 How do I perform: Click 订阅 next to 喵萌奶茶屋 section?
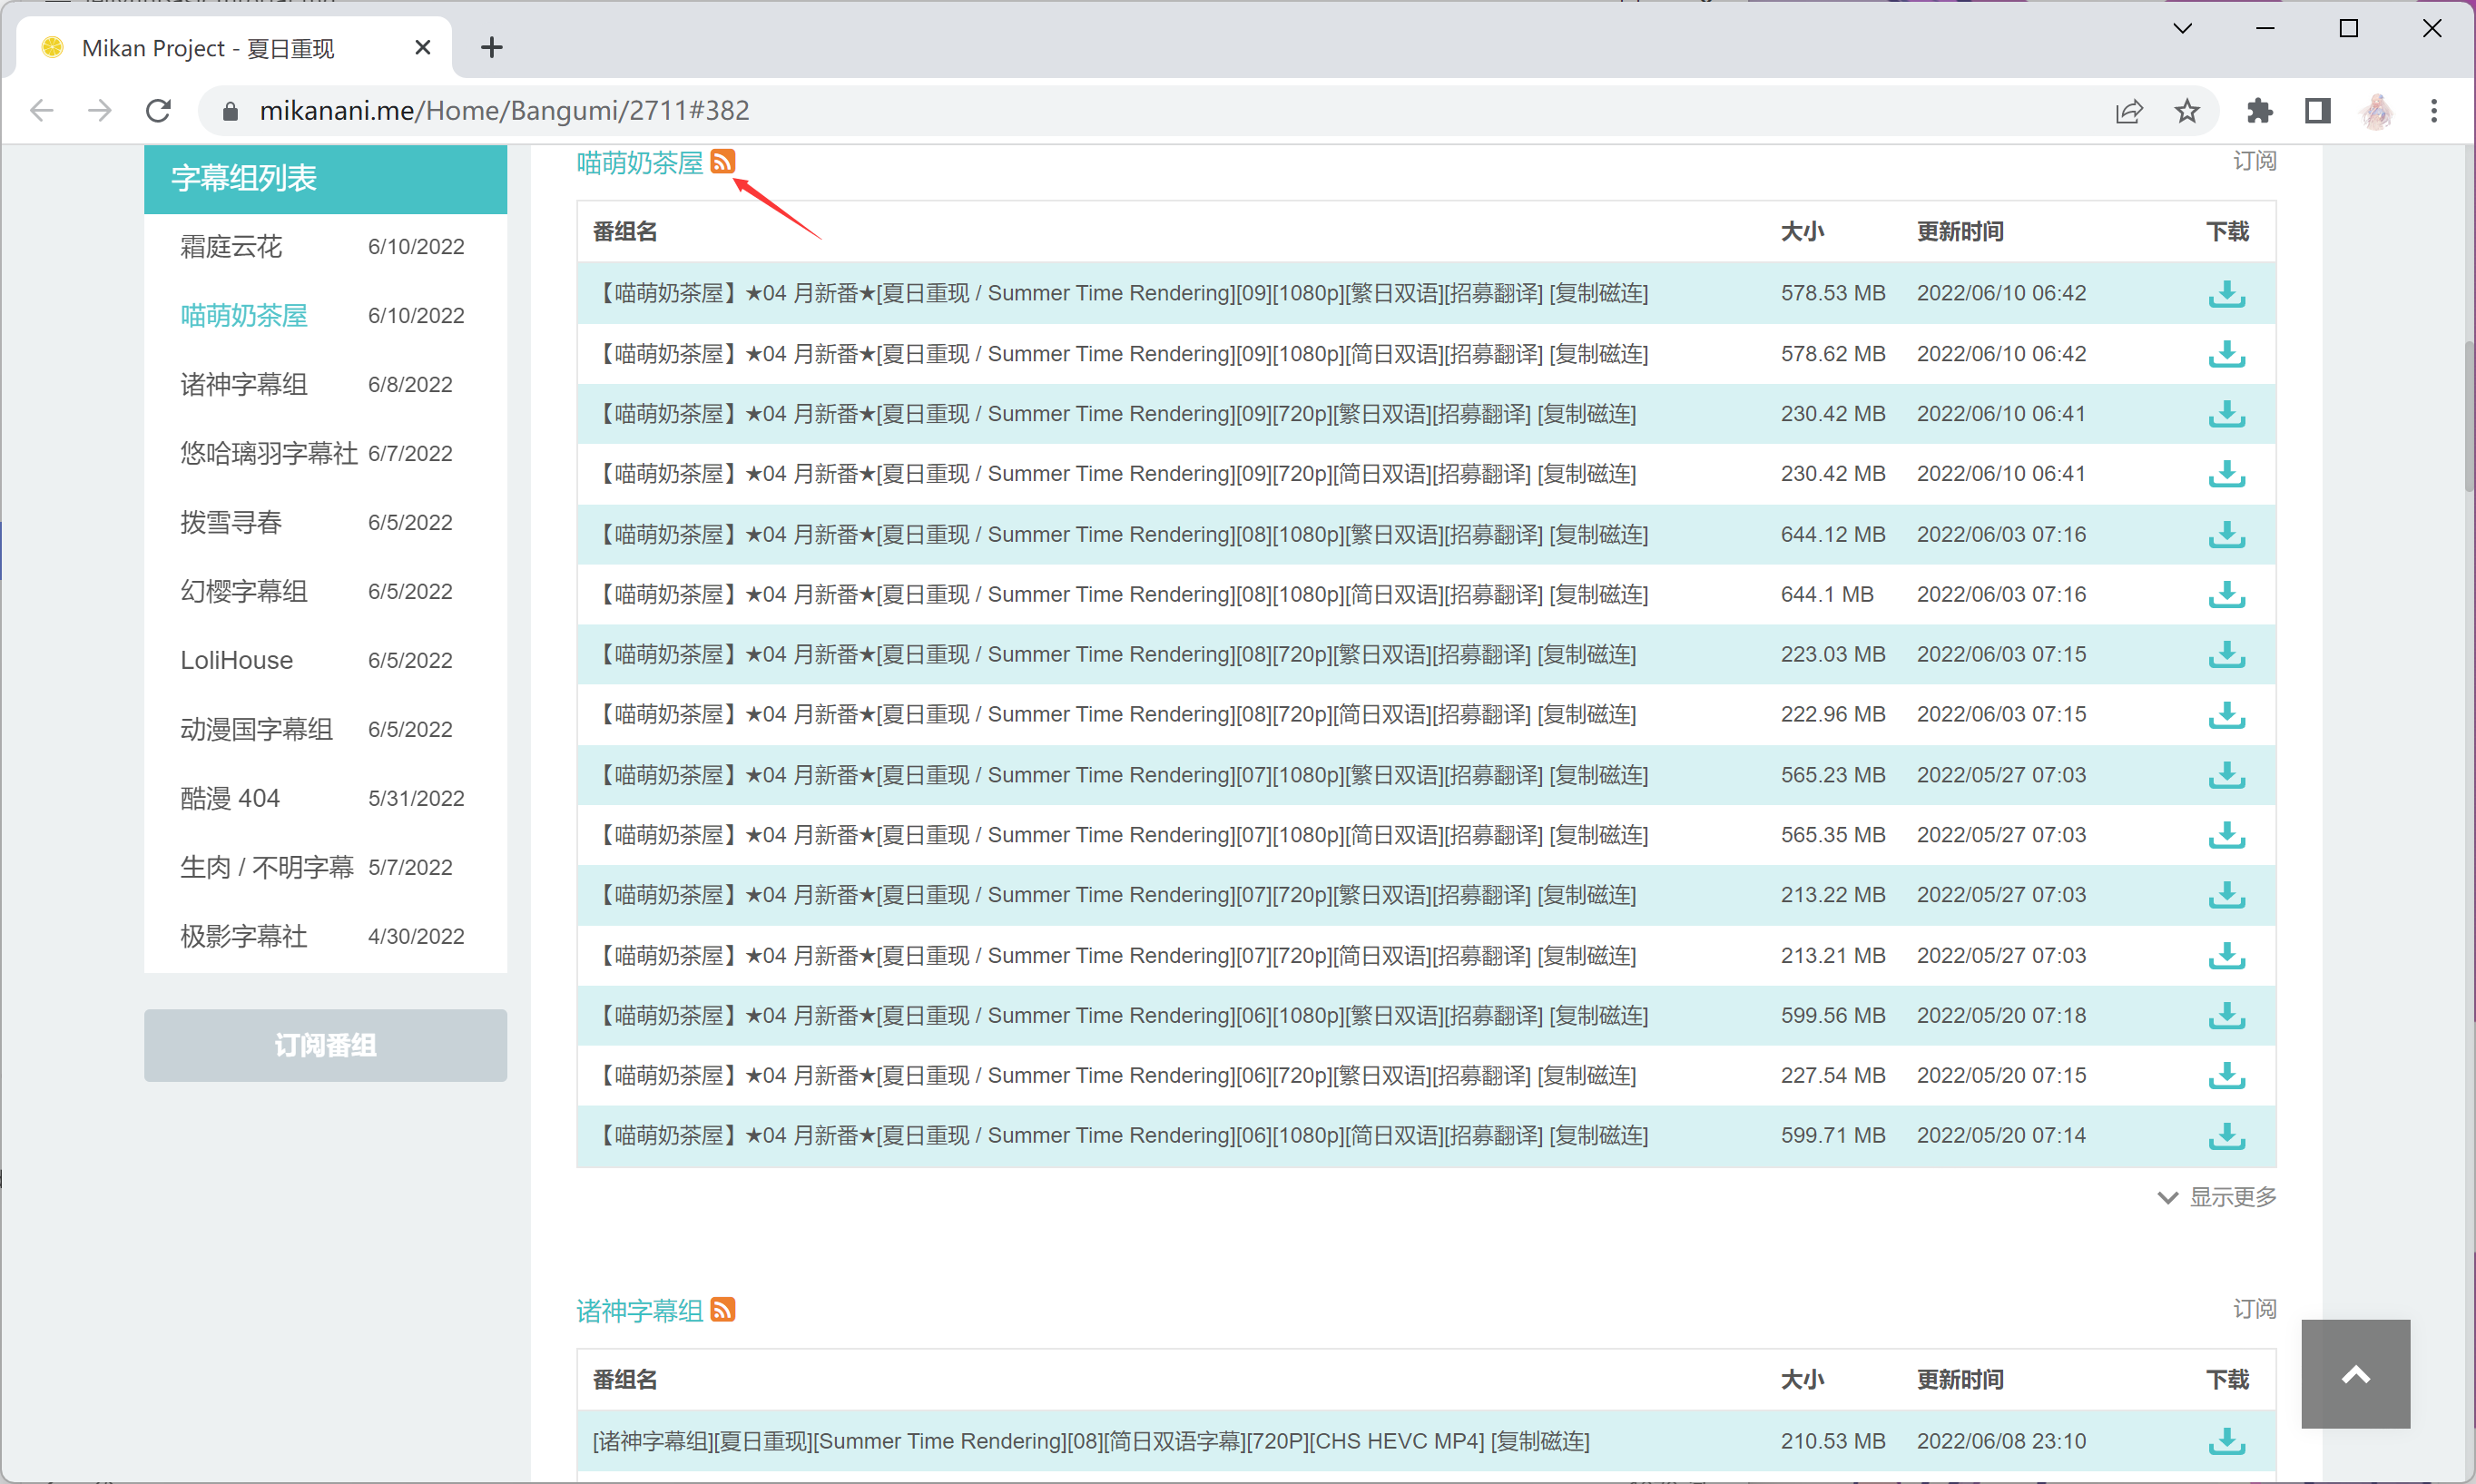point(2254,161)
